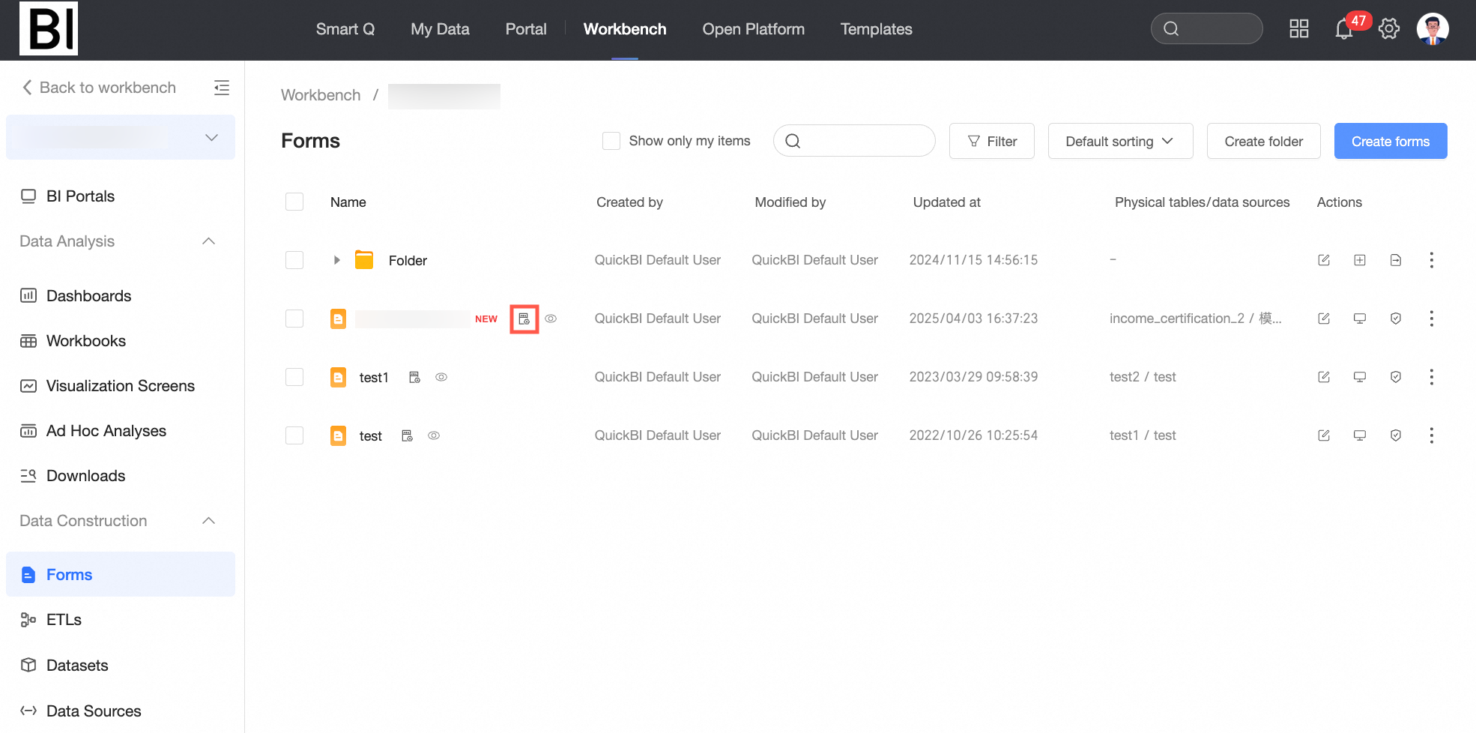Click the Workbench breadcrumb link
Viewport: 1476px width, 733px height.
coord(321,95)
